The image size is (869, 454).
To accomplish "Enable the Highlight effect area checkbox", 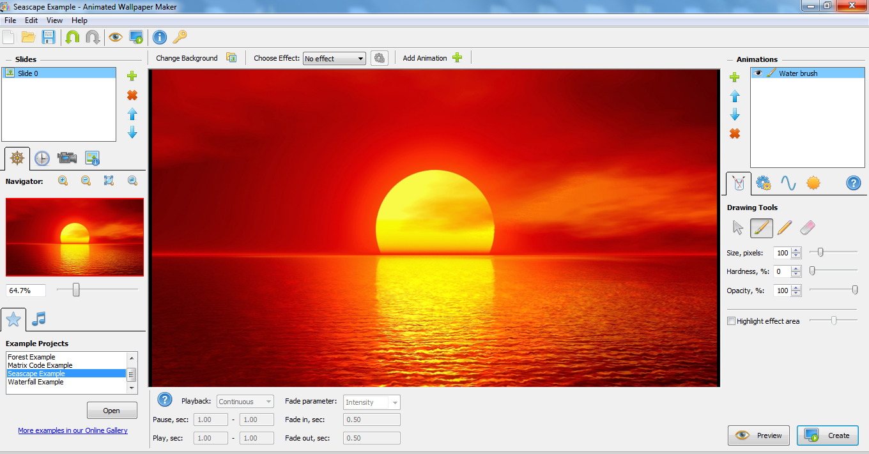I will pos(731,321).
